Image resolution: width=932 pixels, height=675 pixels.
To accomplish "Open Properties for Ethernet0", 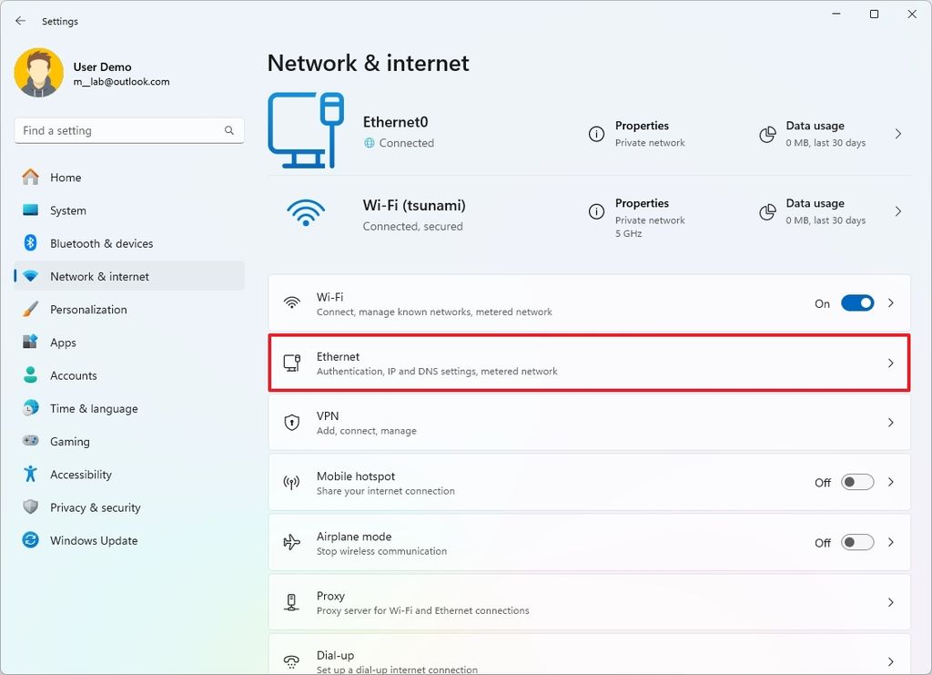I will 643,133.
